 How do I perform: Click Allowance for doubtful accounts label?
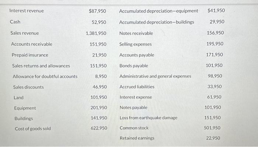click(45, 77)
